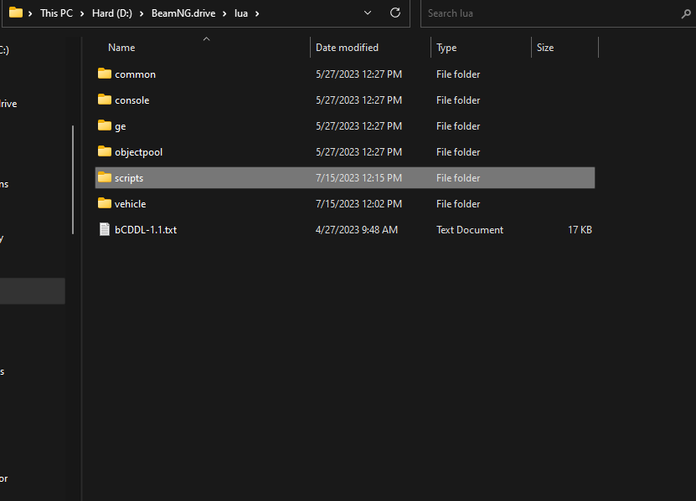Click the refresh button in address bar
The height and width of the screenshot is (501, 696).
click(x=395, y=13)
